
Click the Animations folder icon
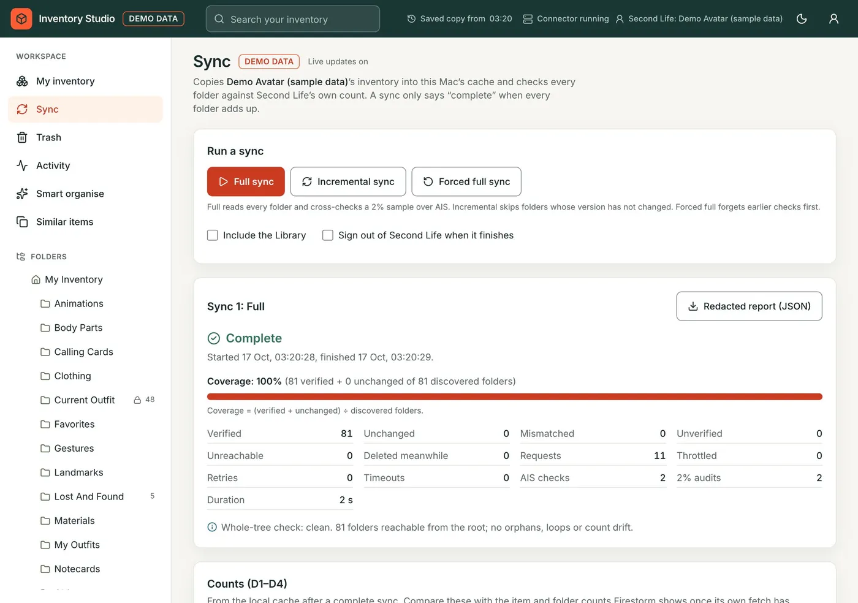(x=45, y=303)
